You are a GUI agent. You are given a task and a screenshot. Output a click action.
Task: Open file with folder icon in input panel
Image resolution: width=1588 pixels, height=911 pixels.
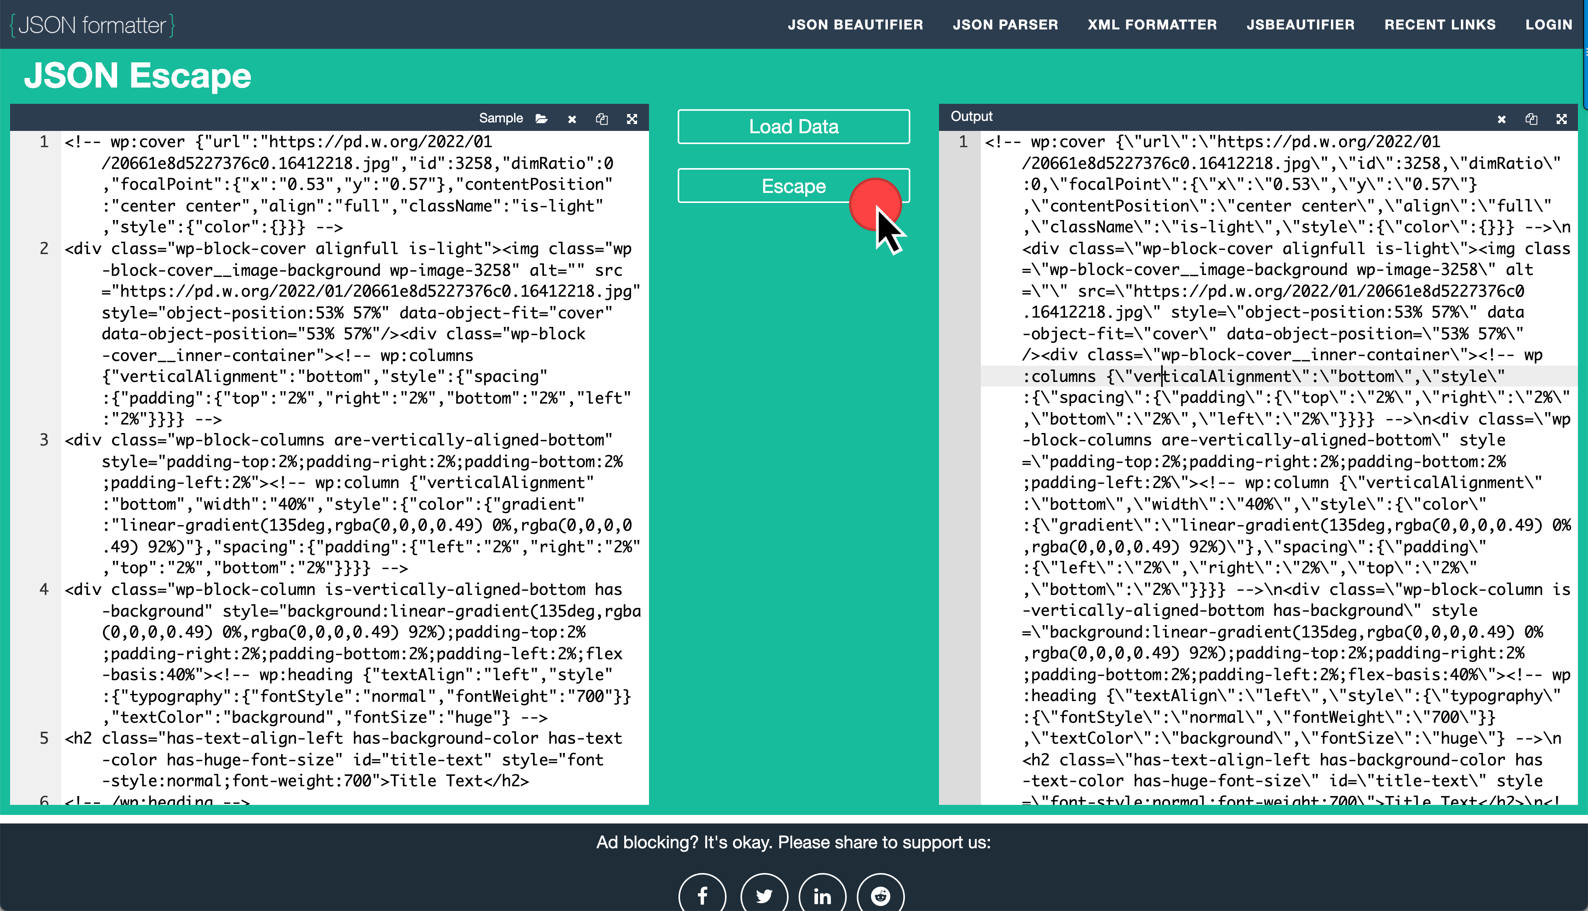[x=542, y=119]
